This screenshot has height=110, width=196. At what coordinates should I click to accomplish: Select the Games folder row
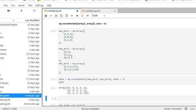[21, 83]
